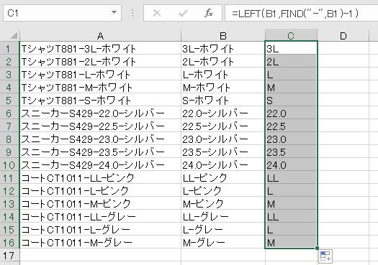
Task: Click cell A11 'コートCT1011-LL-ピンク'
Action: click(100, 178)
